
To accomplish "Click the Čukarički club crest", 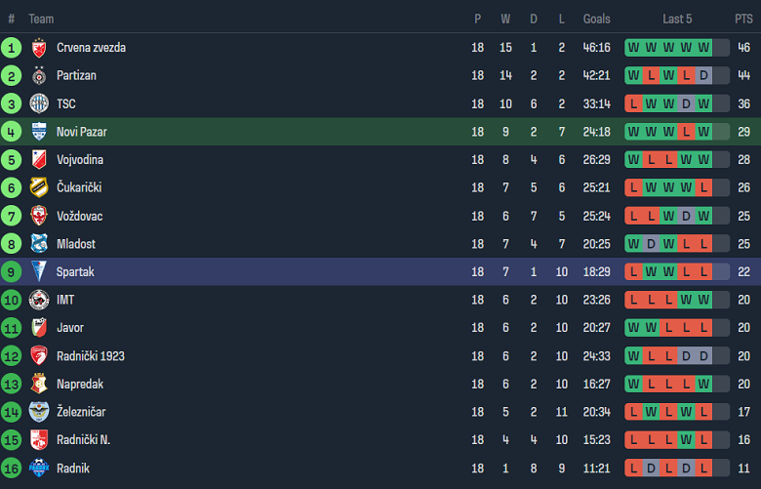I will point(39,187).
